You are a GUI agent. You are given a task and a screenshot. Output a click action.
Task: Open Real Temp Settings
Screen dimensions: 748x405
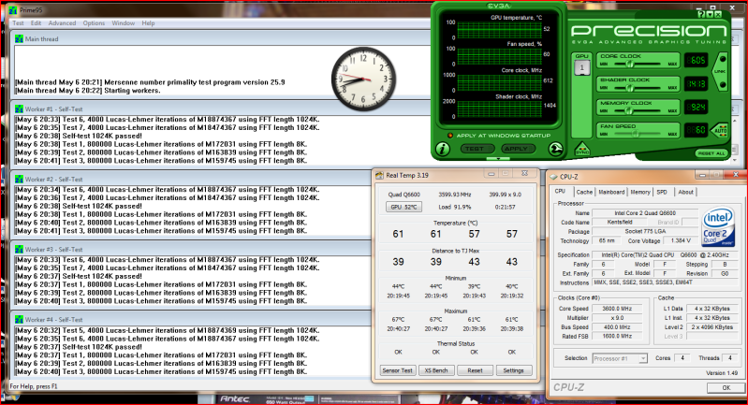tap(513, 370)
